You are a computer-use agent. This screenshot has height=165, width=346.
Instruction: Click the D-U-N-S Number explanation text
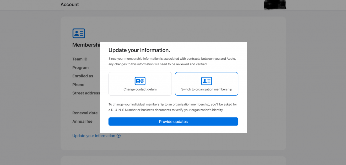click(173, 107)
